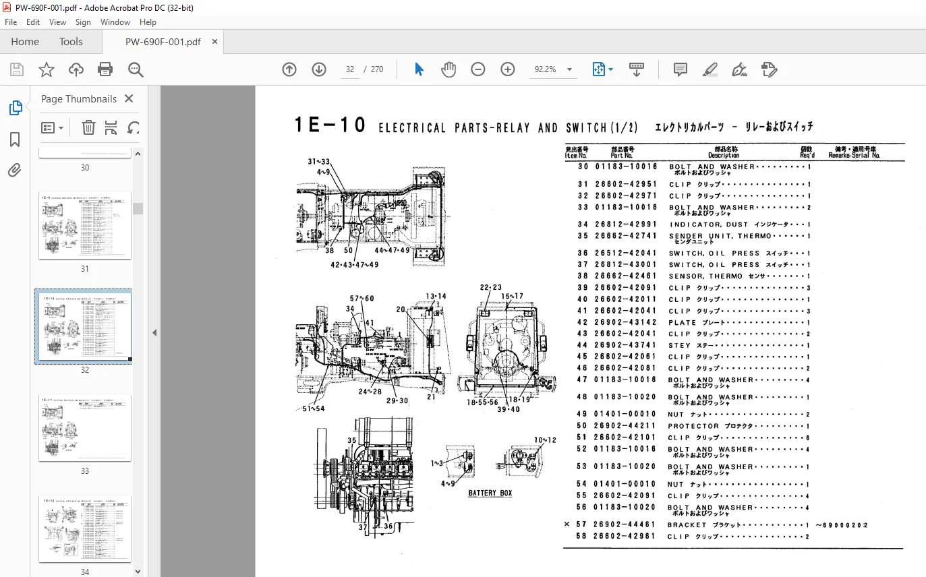Open the View menu
The width and height of the screenshot is (926, 577).
pos(57,22)
